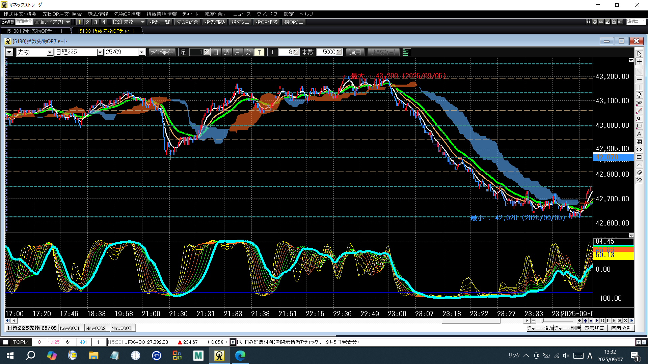
Task: Toggle the tick (T) timeframe button
Action: 259,52
